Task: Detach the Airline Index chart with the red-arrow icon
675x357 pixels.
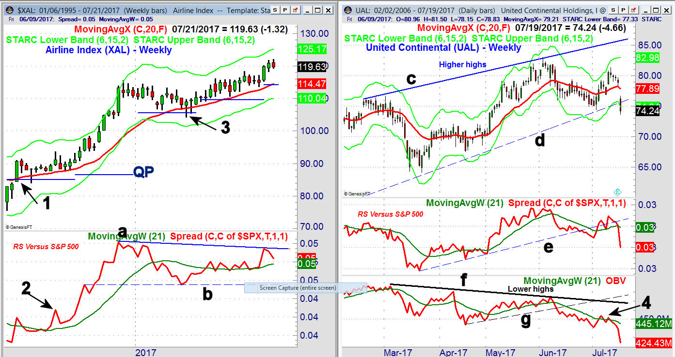Action: pos(296,10)
